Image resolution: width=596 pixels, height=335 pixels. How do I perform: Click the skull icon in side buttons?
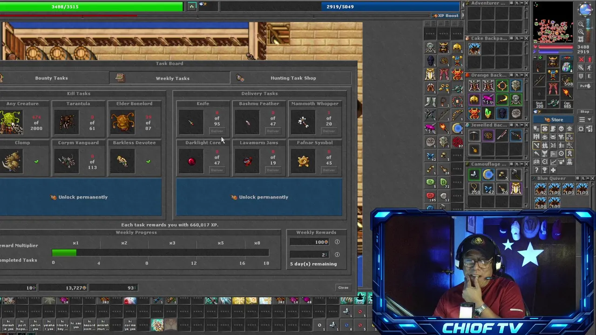pyautogui.click(x=562, y=128)
